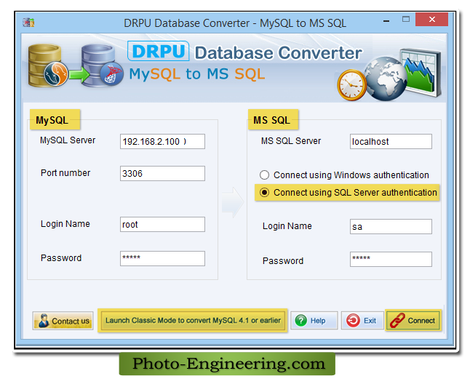Viewport: 470px width, 392px height.
Task: Click the DRPU logo in the banner
Action: point(159,51)
